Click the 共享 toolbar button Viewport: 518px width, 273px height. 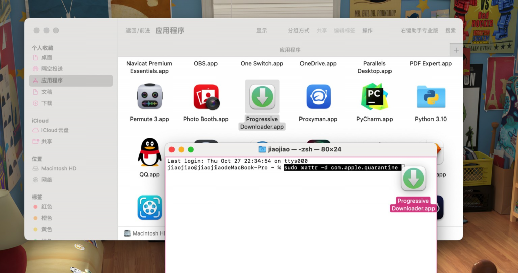(322, 31)
